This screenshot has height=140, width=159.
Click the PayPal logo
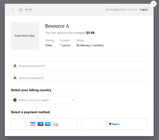pyautogui.click(x=114, y=124)
